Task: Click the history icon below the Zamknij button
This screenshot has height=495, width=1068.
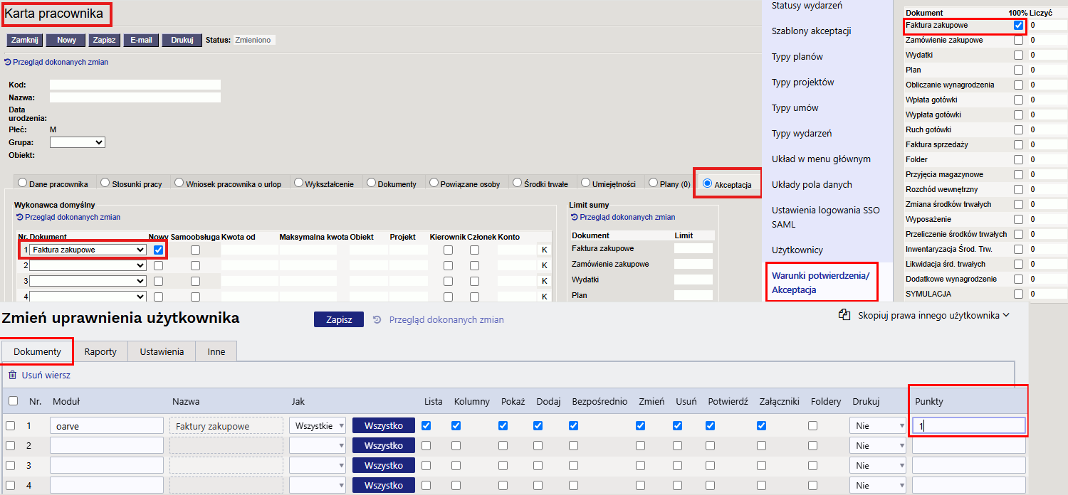Action: [8, 62]
